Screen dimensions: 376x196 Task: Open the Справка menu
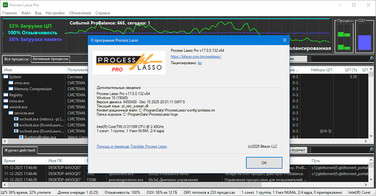pos(103,13)
